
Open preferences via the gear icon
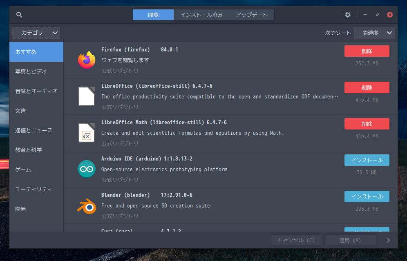pyautogui.click(x=348, y=15)
